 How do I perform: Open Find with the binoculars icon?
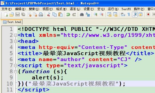pyautogui.click(x=82, y=14)
